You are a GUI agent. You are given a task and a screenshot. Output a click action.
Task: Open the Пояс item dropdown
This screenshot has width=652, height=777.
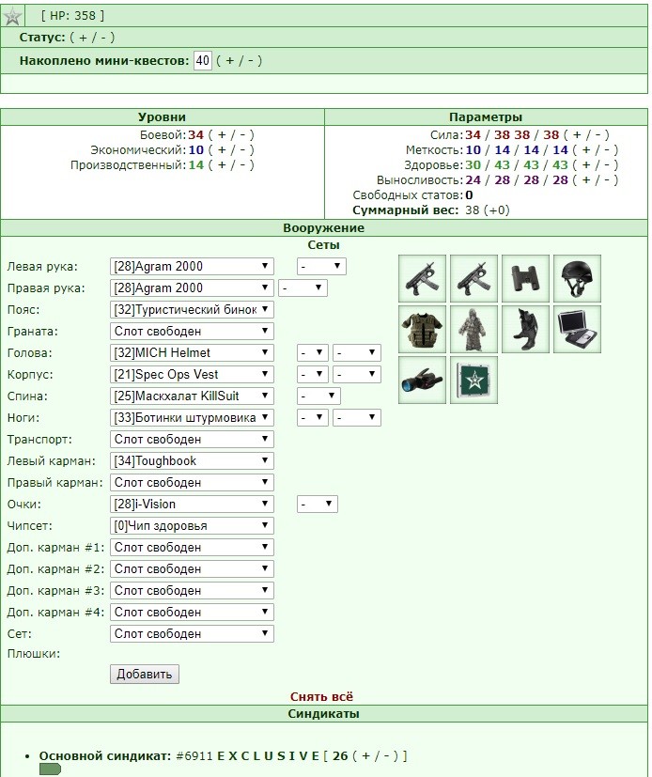point(192,310)
